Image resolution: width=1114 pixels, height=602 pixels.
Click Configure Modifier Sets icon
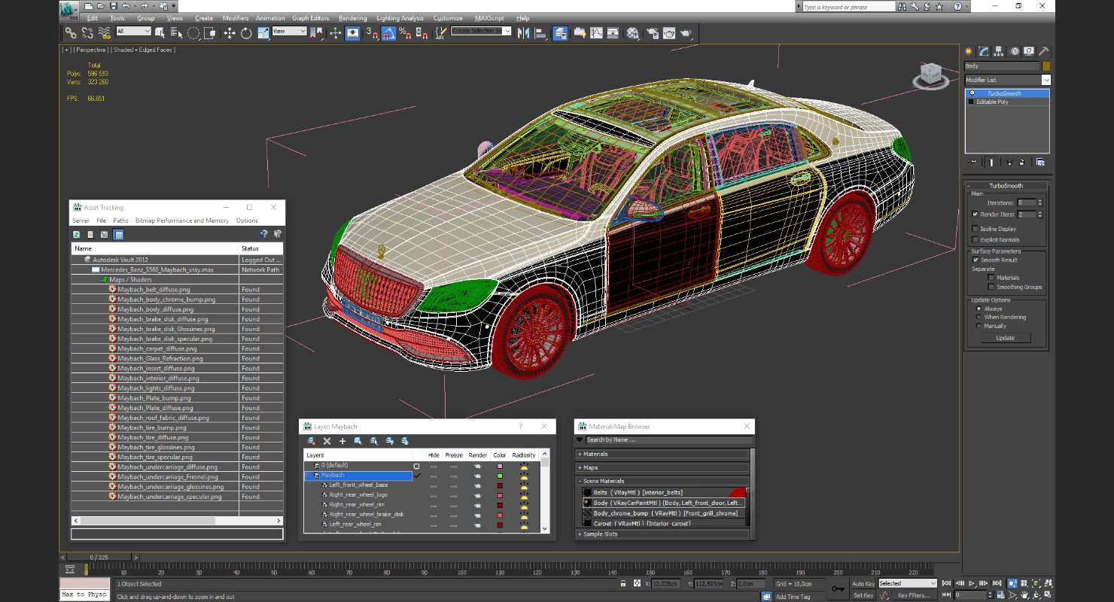pyautogui.click(x=1040, y=162)
